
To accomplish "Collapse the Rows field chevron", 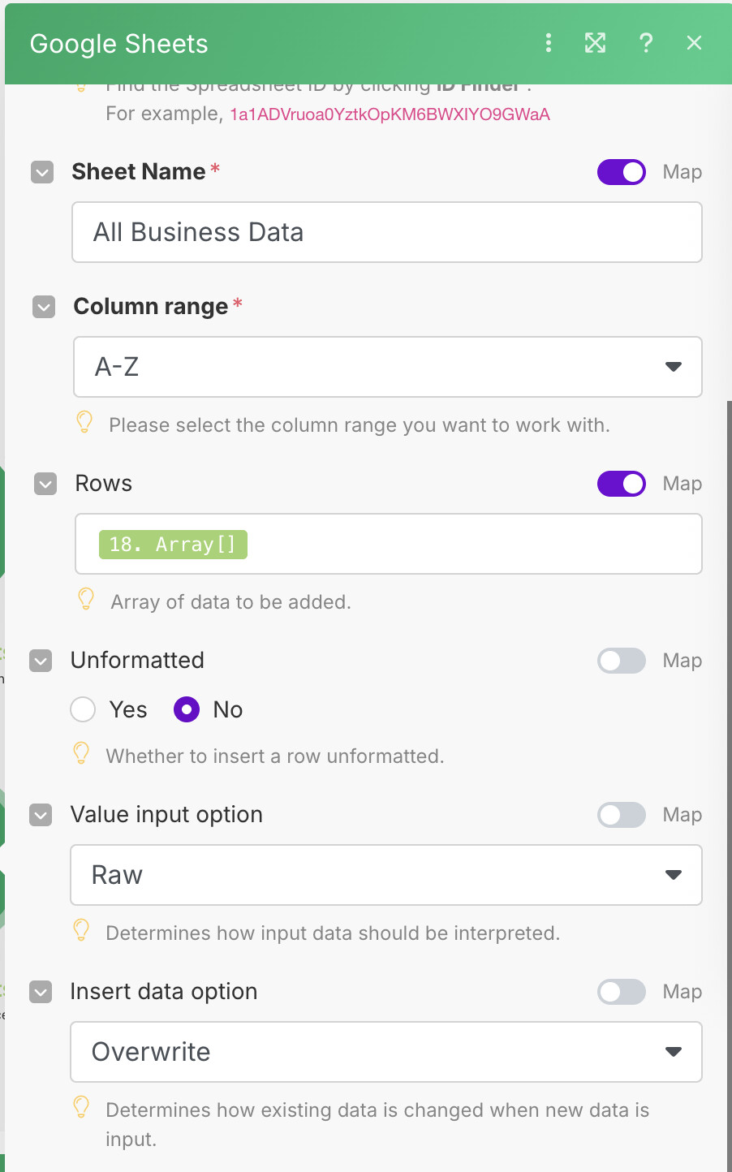I will (x=45, y=484).
